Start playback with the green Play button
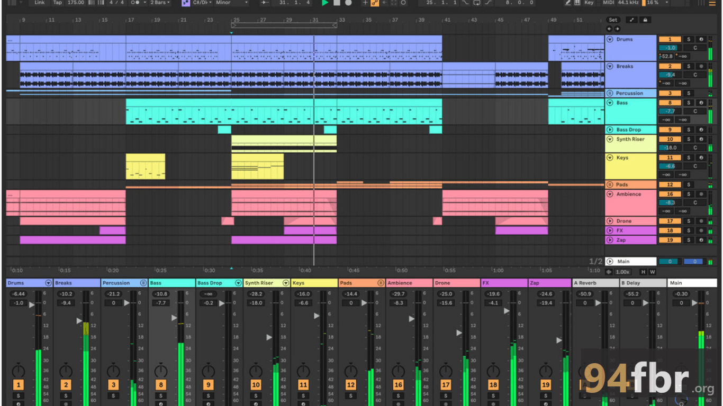Image resolution: width=723 pixels, height=406 pixels. click(x=325, y=3)
